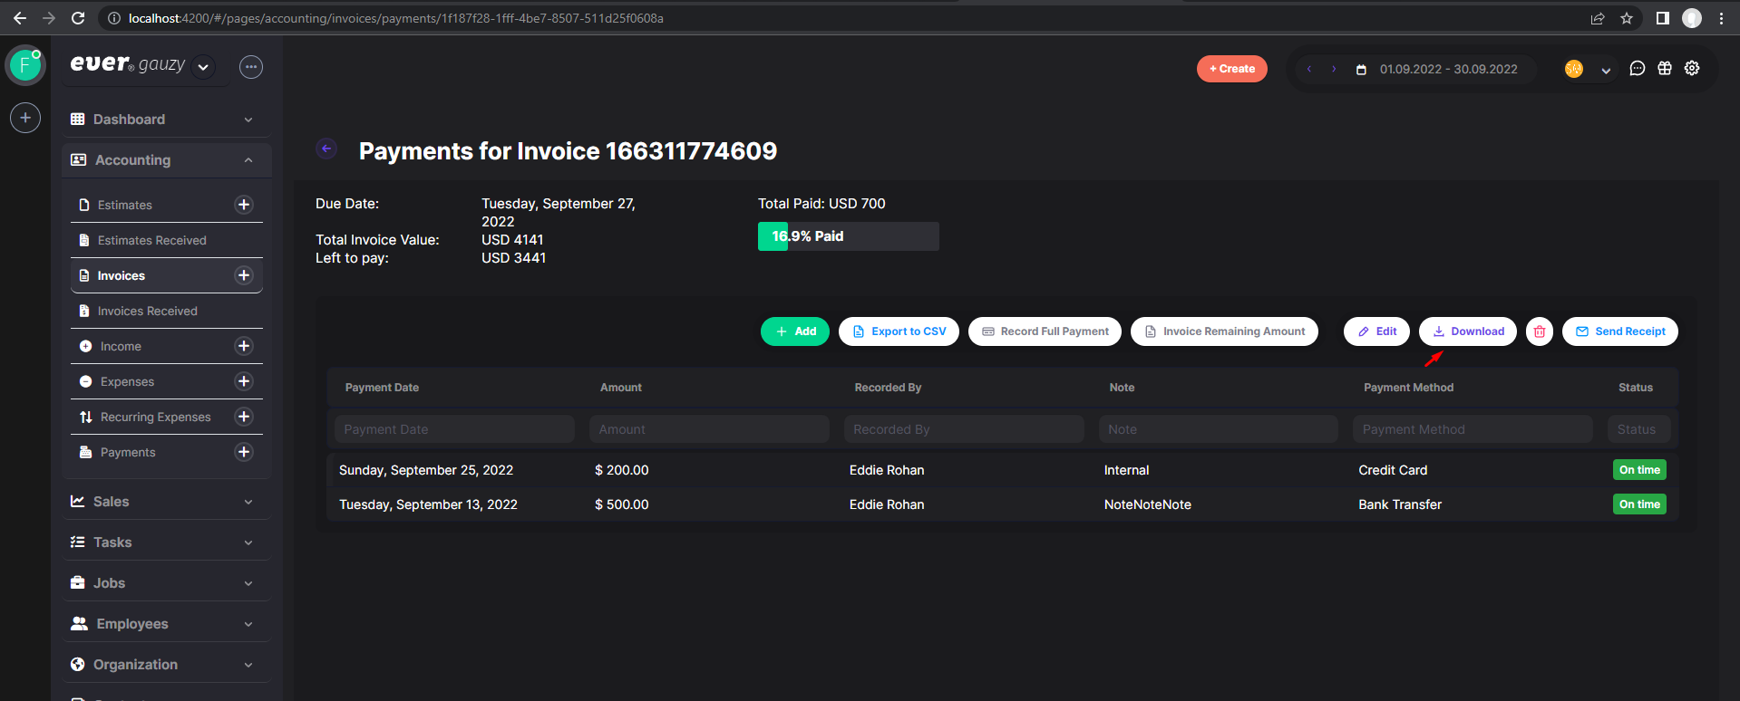Open the browser side panel icon
Screen dimensions: 1740x701
coord(1662,18)
